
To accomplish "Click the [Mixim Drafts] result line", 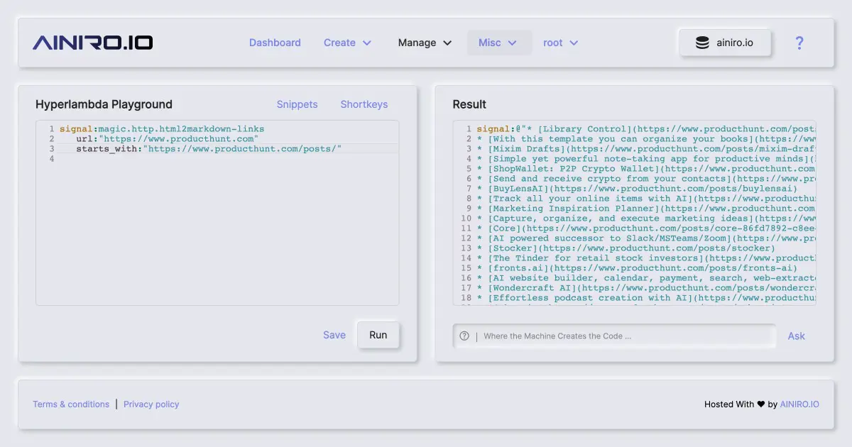I will pyautogui.click(x=645, y=149).
